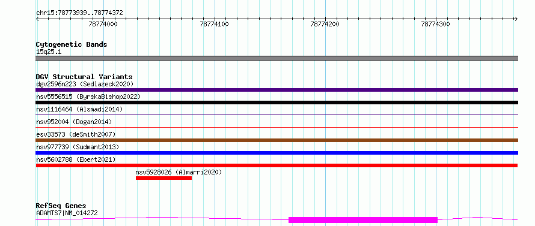Click the 15q25.1 band label
Screen dimensions: 535x226
49,52
